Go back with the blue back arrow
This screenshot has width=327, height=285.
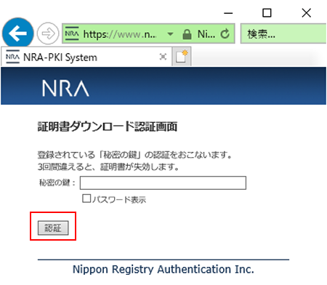coord(17,33)
